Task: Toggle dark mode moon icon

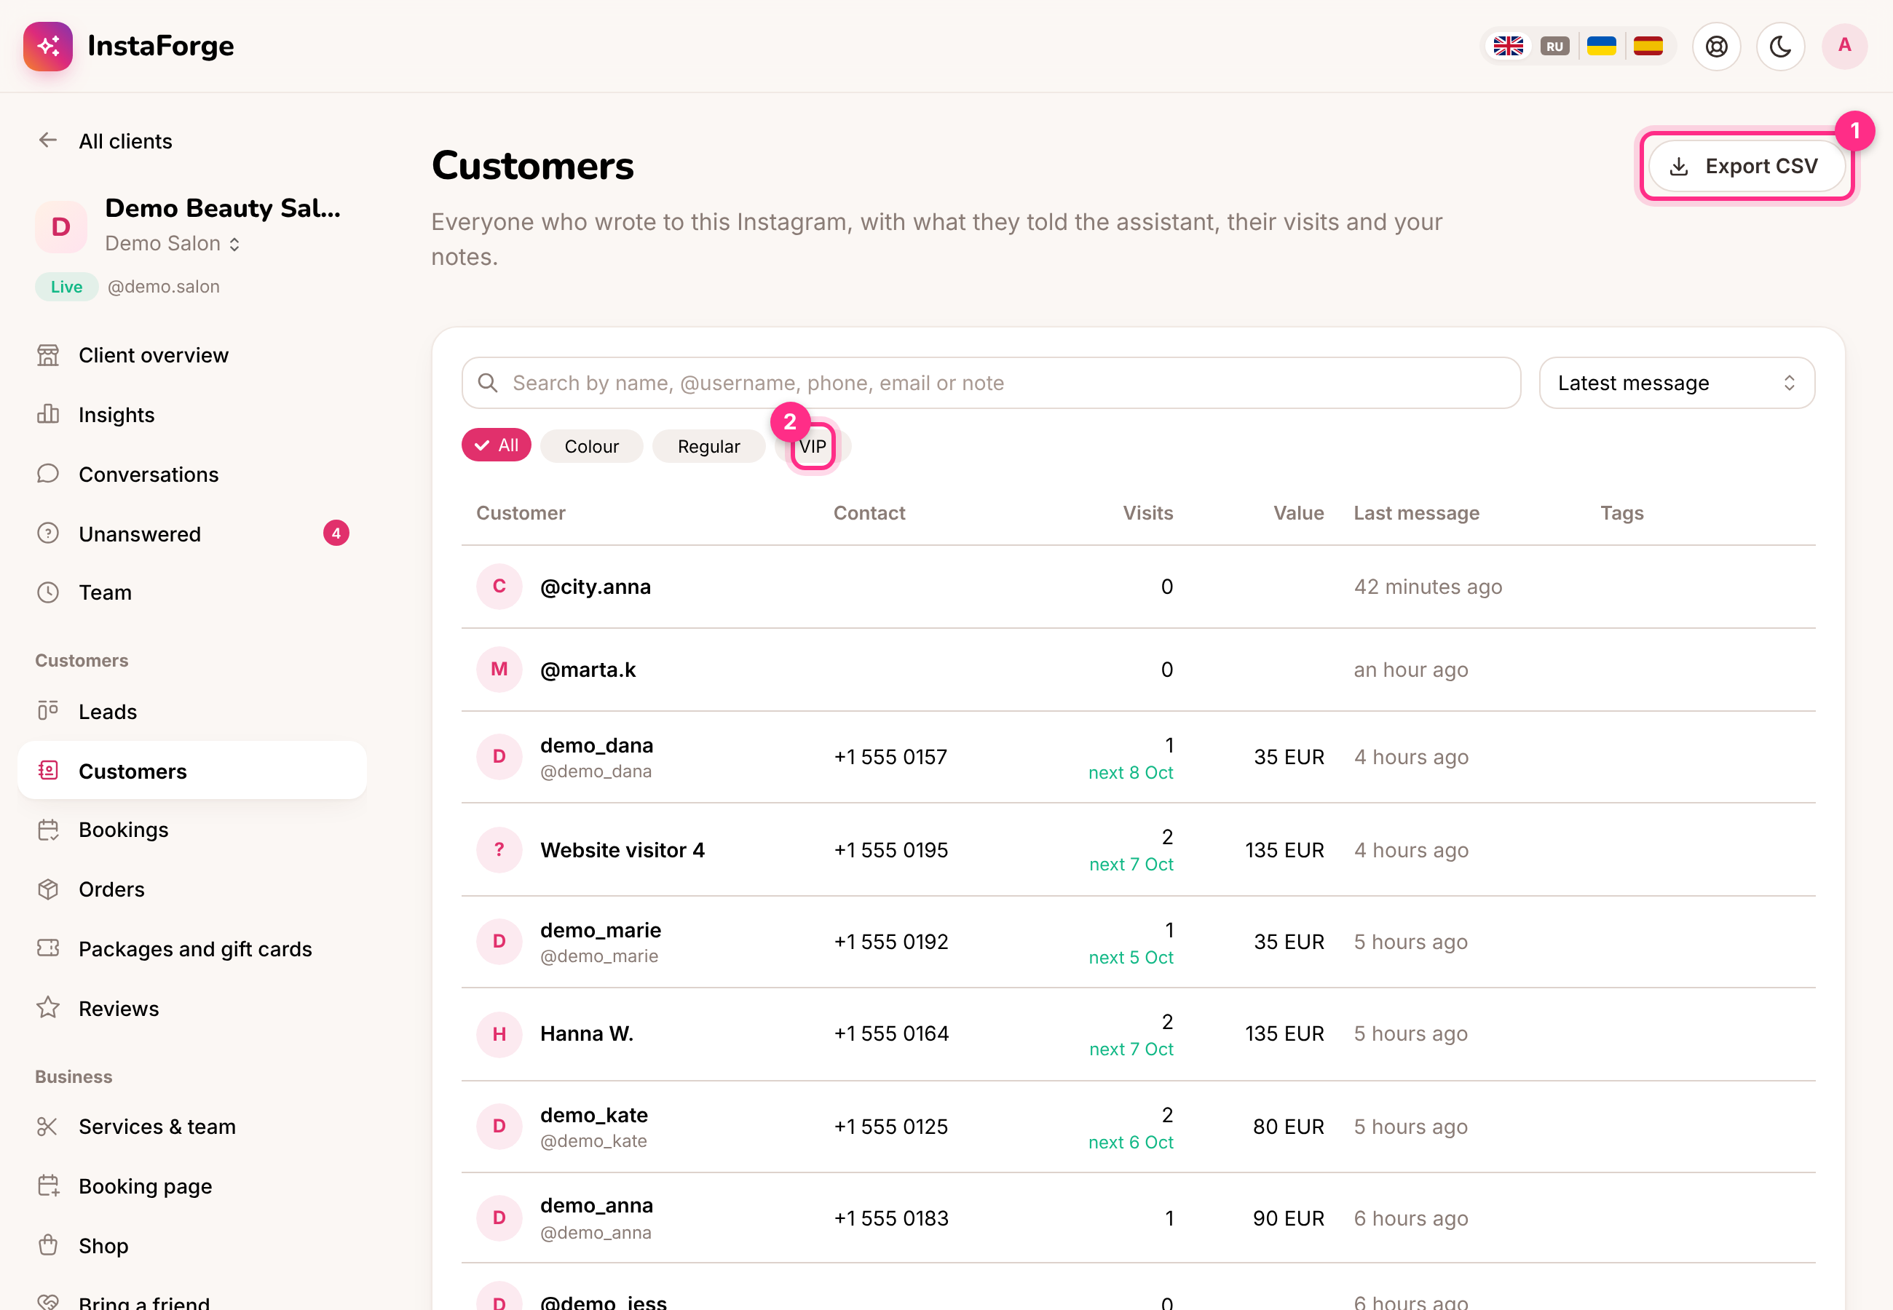Action: [1779, 46]
